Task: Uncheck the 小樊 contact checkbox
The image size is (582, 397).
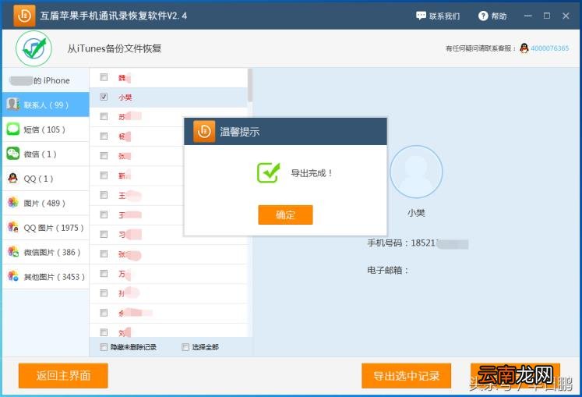Action: point(104,97)
